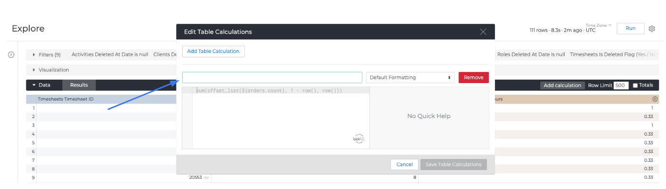Run the Explore query
Viewport: 666px width, 189px height.
(630, 28)
